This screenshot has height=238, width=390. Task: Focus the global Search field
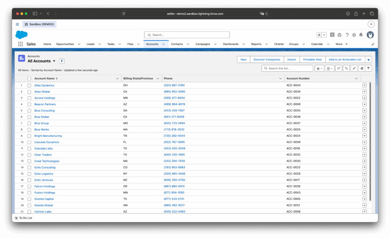[x=187, y=35]
